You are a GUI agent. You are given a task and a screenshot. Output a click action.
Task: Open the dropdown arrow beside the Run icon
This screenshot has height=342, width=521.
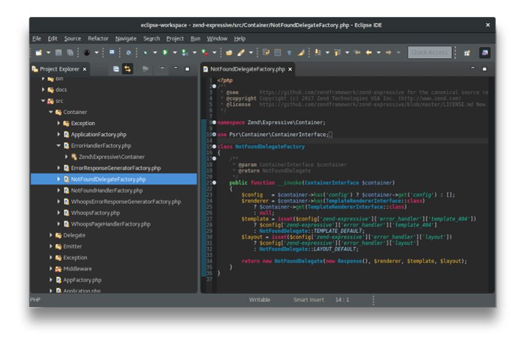174,52
